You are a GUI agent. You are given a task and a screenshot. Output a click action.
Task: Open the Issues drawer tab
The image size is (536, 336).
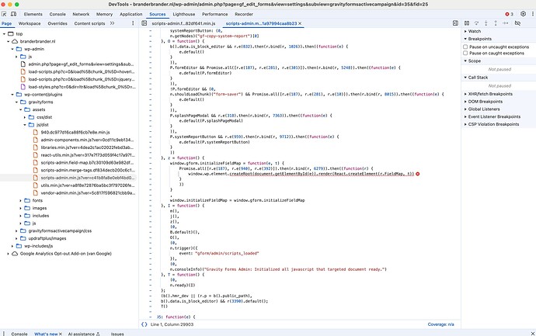(117, 334)
